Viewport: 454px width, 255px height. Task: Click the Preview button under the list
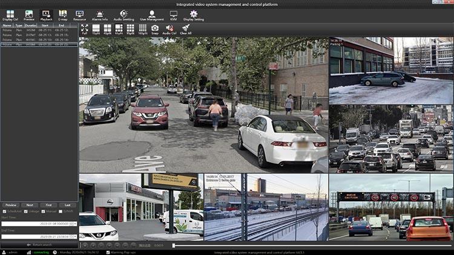11,205
